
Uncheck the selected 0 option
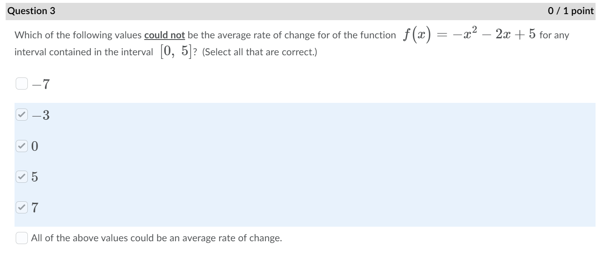click(23, 146)
